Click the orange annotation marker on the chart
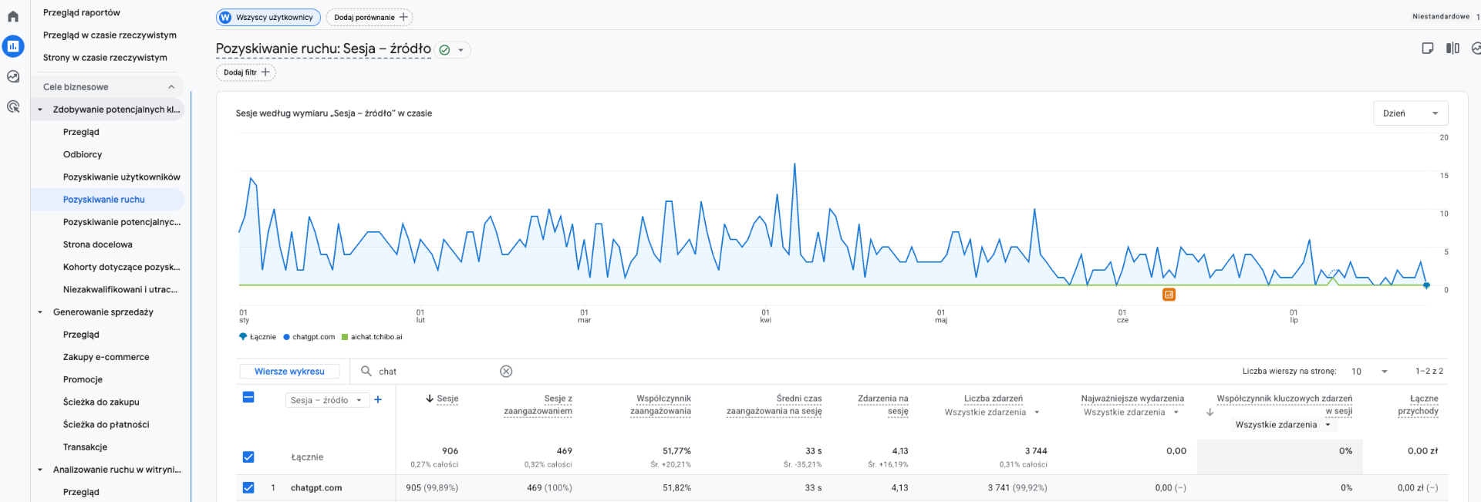This screenshot has width=1481, height=502. coord(1169,295)
